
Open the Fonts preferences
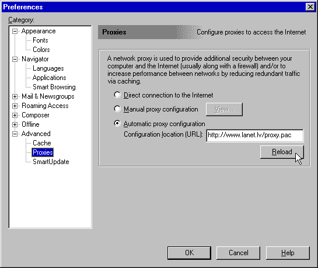pyautogui.click(x=40, y=40)
